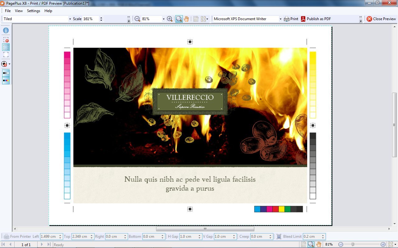398x248 pixels.
Task: Click the Print button
Action: click(291, 19)
